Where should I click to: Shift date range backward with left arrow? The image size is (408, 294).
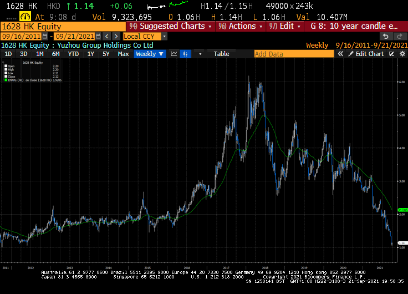click(x=106, y=37)
